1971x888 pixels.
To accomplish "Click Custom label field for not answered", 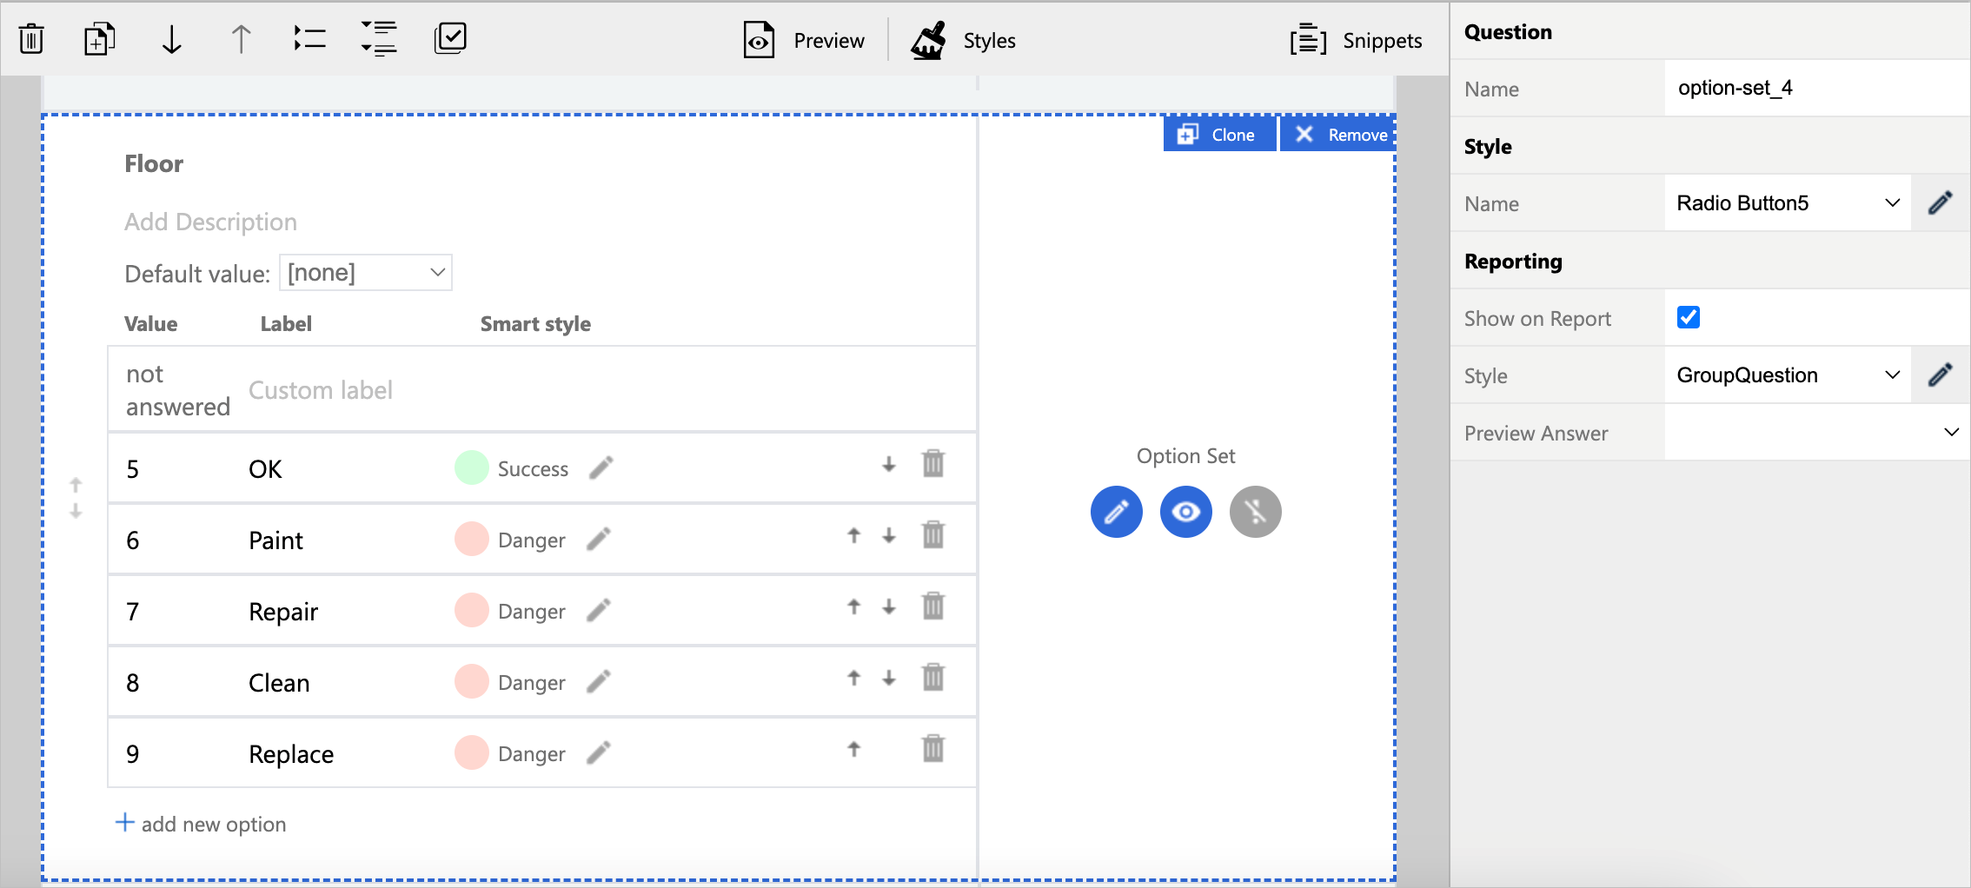I will point(321,390).
